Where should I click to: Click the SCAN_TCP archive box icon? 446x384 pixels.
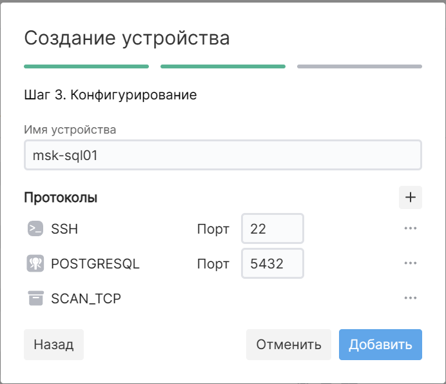pos(35,298)
